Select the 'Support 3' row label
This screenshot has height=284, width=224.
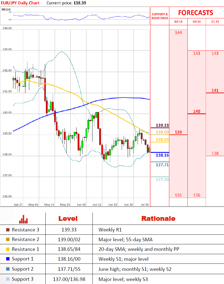[x=23, y=279]
